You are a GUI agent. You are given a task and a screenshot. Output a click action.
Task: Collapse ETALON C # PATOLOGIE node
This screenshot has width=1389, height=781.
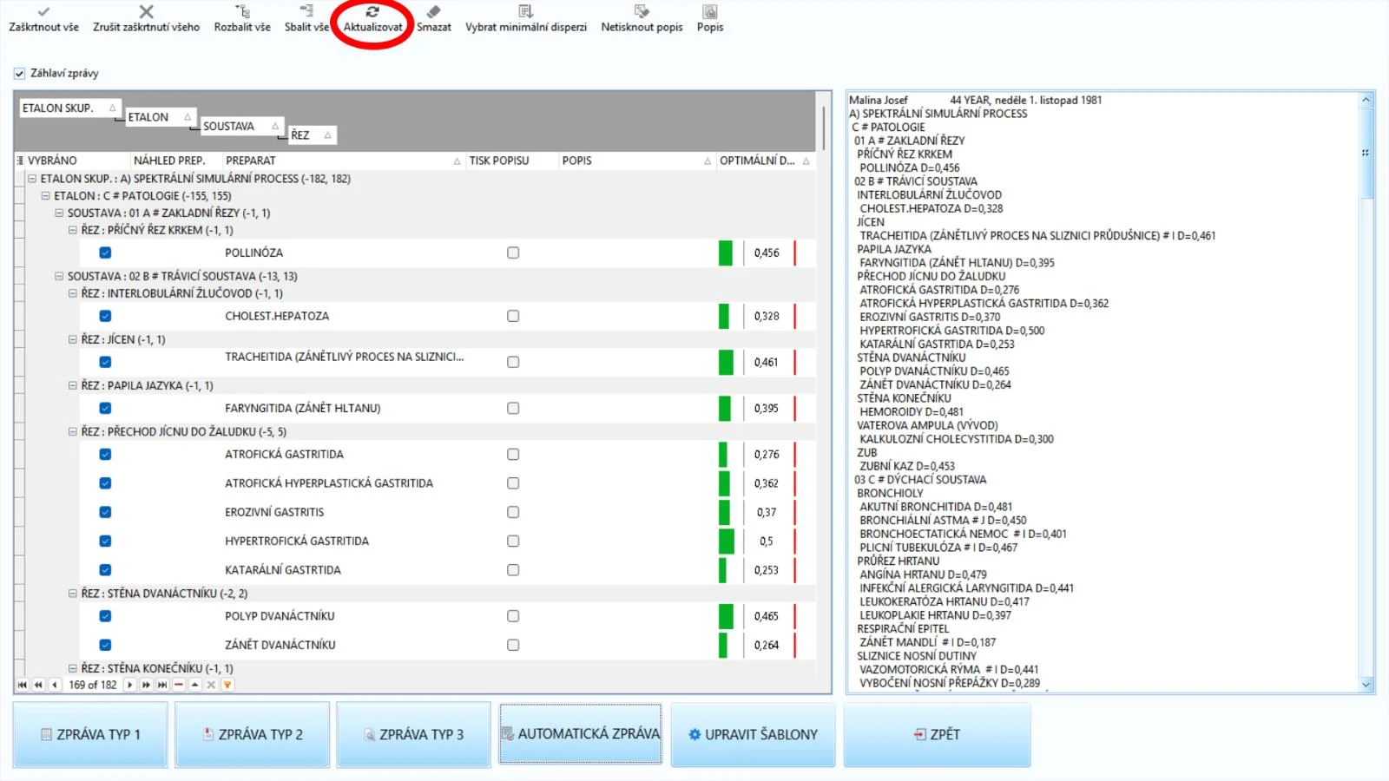[45, 196]
